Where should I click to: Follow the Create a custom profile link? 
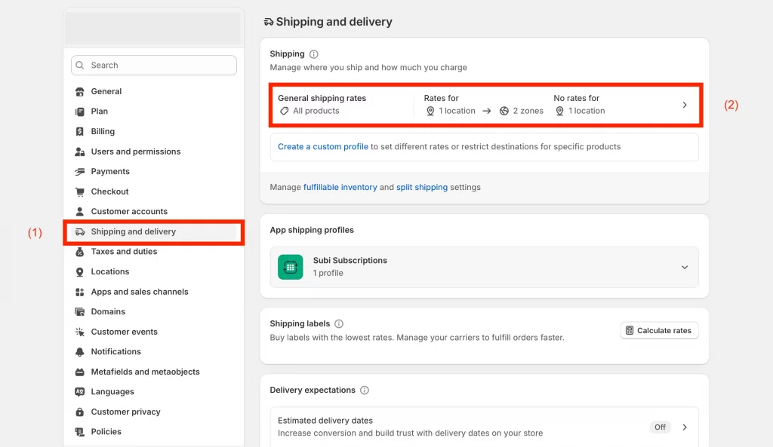tap(322, 147)
